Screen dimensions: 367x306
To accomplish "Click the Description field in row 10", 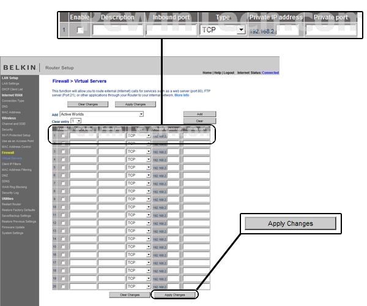I will 83,207.
